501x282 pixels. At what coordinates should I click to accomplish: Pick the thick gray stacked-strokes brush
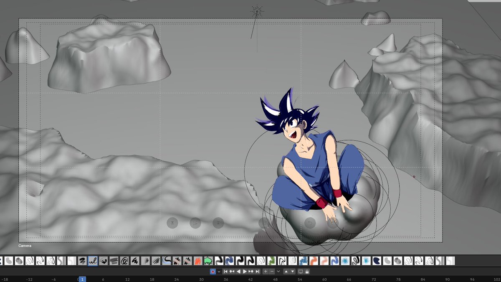pyautogui.click(x=114, y=261)
